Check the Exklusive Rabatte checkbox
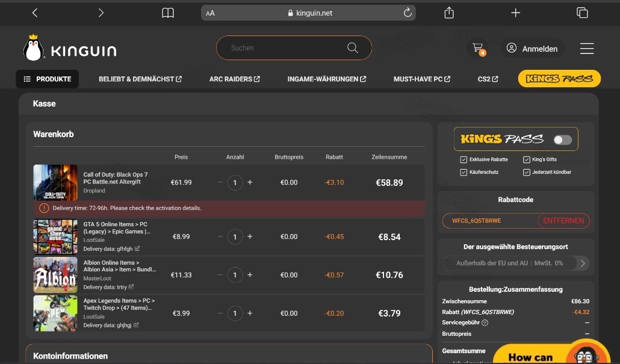The height and width of the screenshot is (364, 620). click(463, 159)
